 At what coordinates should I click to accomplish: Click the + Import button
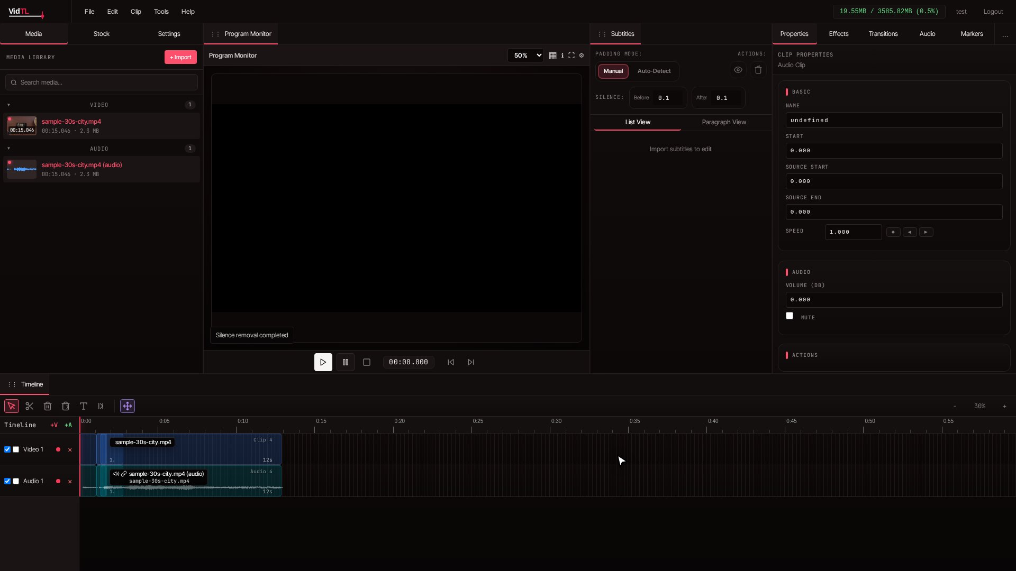pos(181,57)
